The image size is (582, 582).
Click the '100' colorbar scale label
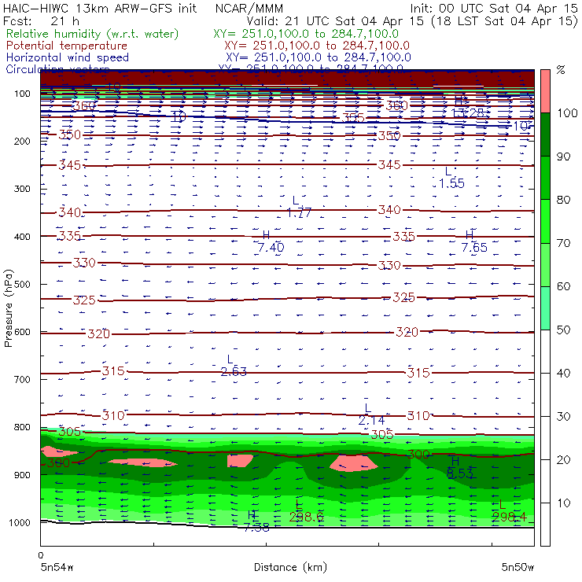coord(568,112)
